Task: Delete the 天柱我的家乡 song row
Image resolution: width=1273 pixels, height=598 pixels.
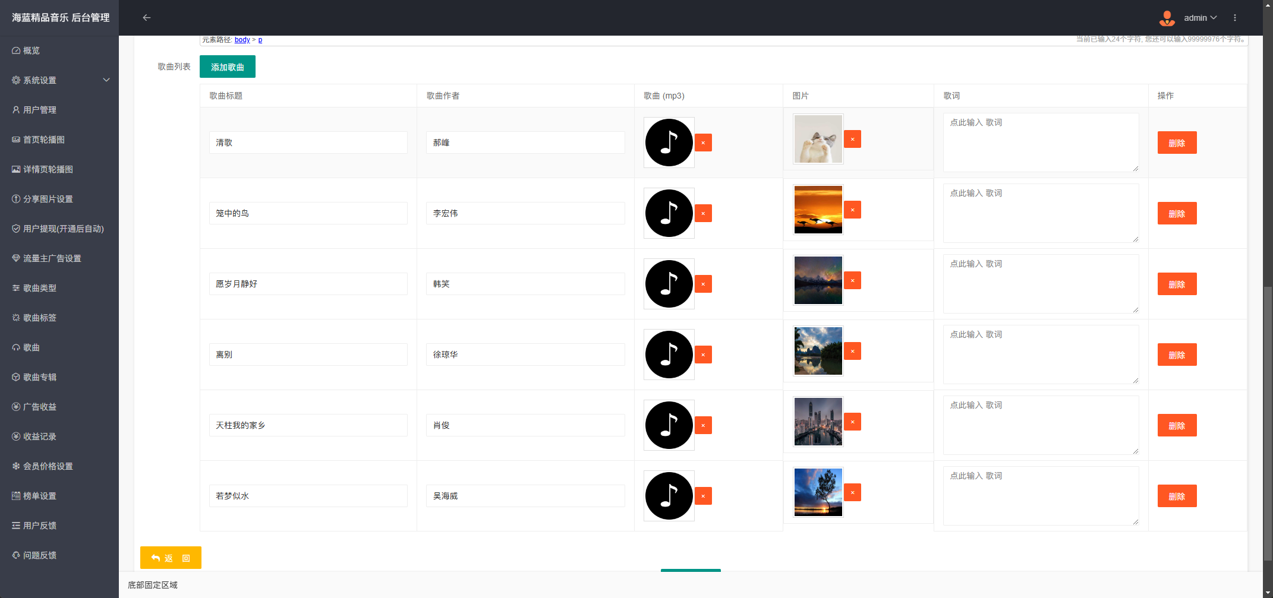Action: [1177, 425]
